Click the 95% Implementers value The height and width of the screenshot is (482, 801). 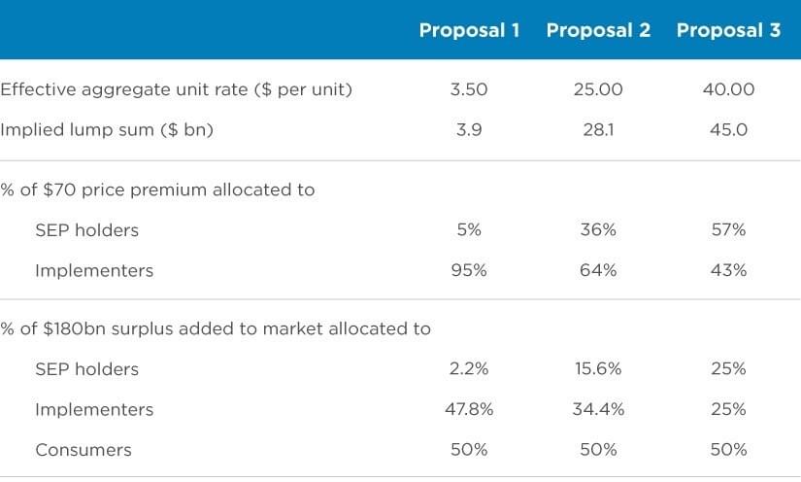tap(469, 270)
